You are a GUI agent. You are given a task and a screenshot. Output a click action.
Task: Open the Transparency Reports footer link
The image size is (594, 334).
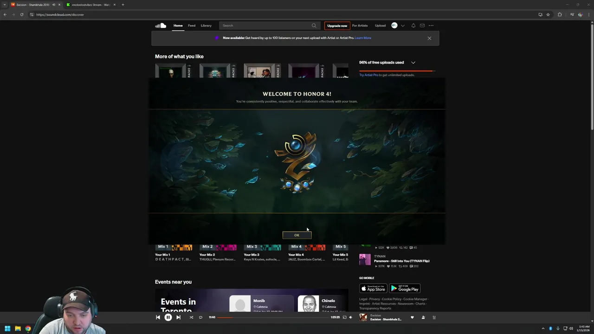375,308
